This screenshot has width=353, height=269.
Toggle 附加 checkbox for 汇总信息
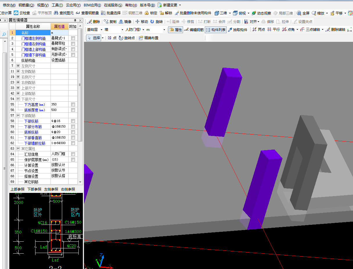pos(73,154)
